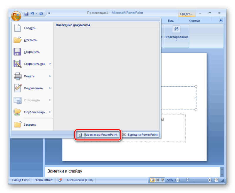The image size is (235, 193).
Task: Open the Undo history dropdown arrow
Action: pos(36,13)
